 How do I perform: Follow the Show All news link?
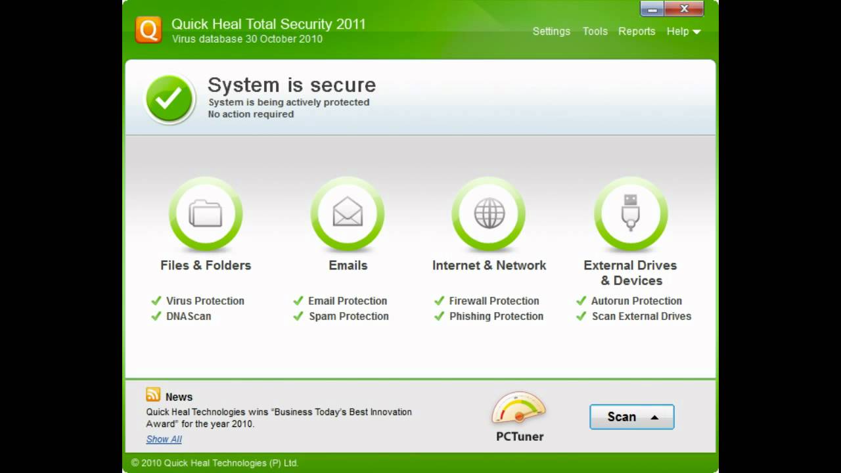click(x=164, y=439)
